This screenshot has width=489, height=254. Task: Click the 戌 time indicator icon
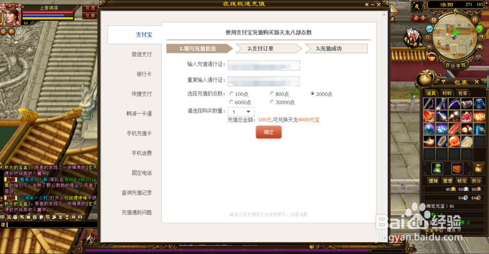click(417, 6)
